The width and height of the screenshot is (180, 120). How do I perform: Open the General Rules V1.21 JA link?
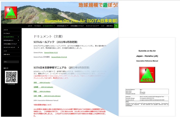(x=59, y=57)
